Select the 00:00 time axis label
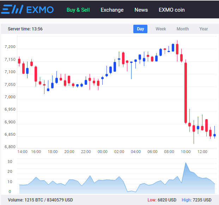This screenshot has height=205, width=219. pyautogui.click(x=102, y=152)
